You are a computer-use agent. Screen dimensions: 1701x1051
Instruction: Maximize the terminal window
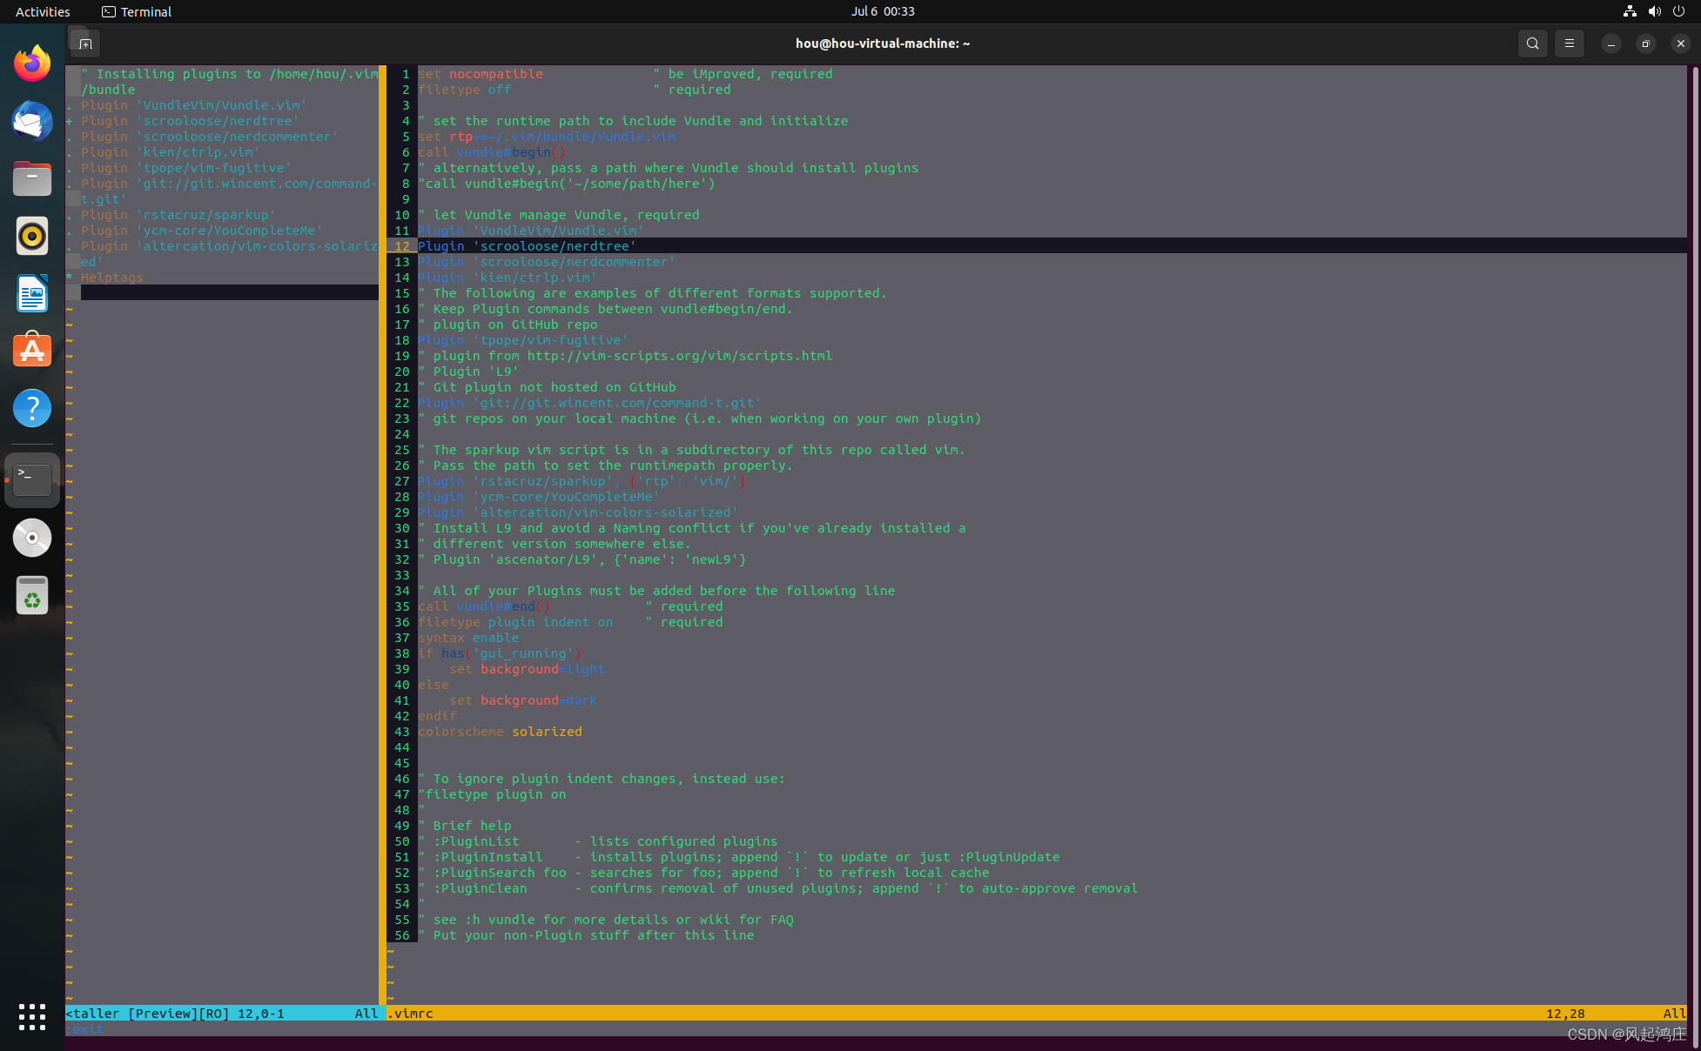click(x=1645, y=44)
